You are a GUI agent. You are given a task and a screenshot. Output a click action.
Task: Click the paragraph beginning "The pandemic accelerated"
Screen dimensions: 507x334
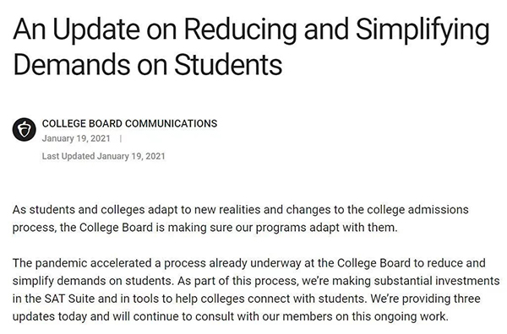pyautogui.click(x=256, y=289)
